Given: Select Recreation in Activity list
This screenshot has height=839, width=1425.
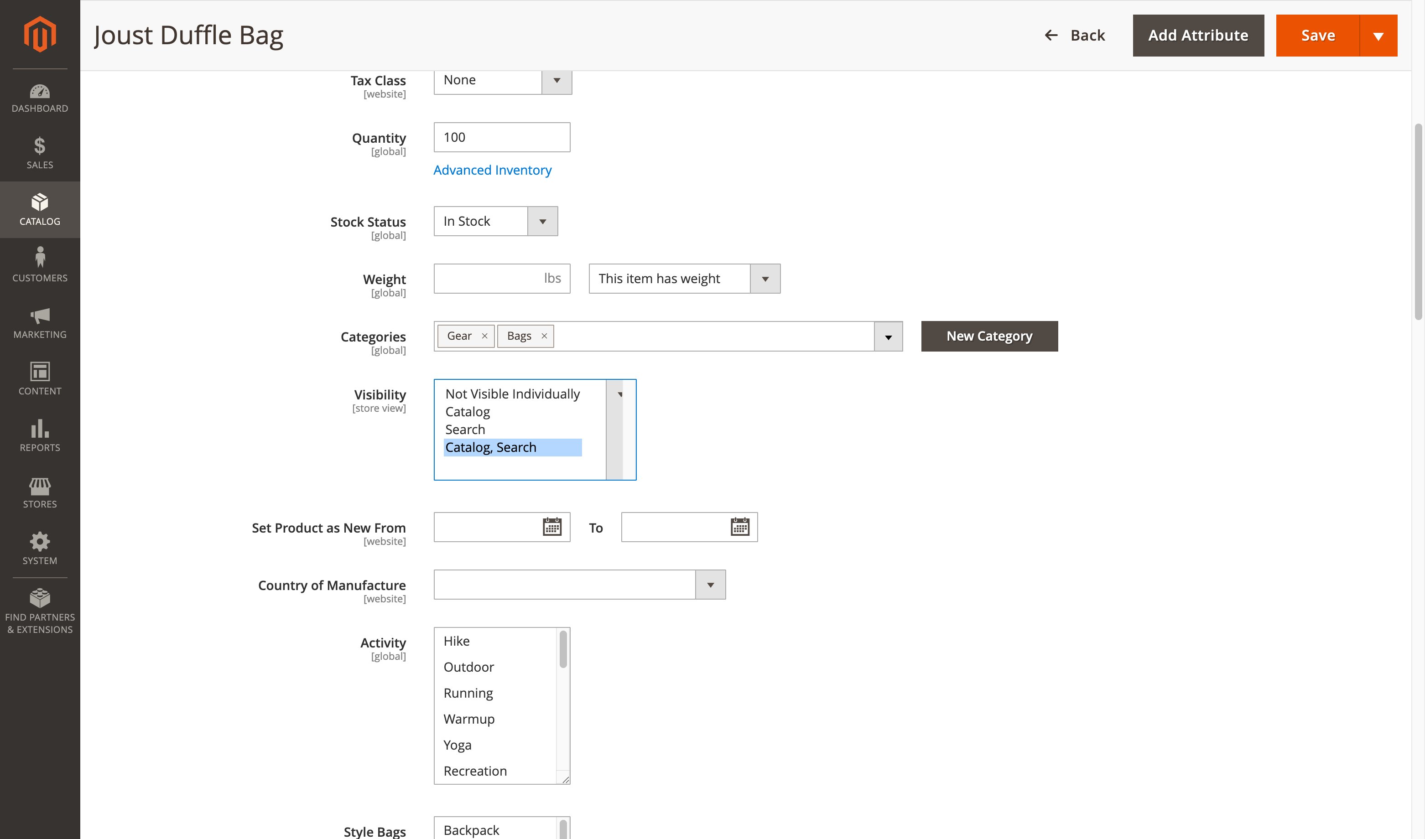Looking at the screenshot, I should click(495, 771).
